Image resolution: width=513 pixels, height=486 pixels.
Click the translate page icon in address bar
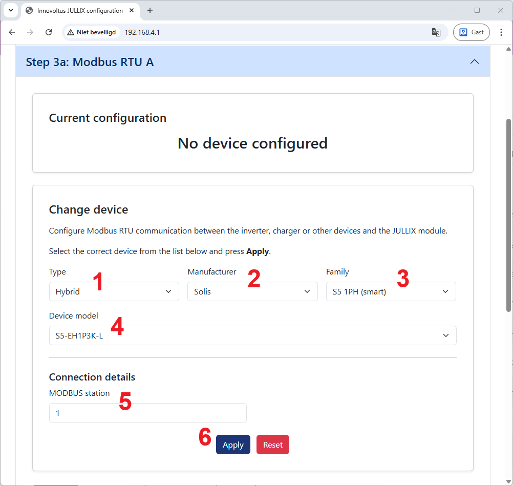436,32
